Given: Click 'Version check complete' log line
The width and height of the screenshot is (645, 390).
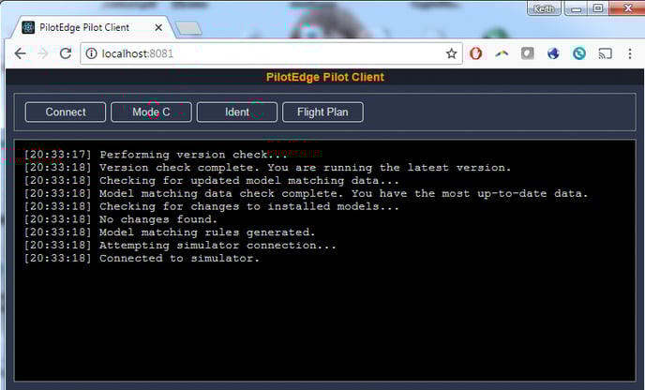Looking at the screenshot, I should pyautogui.click(x=267, y=168).
